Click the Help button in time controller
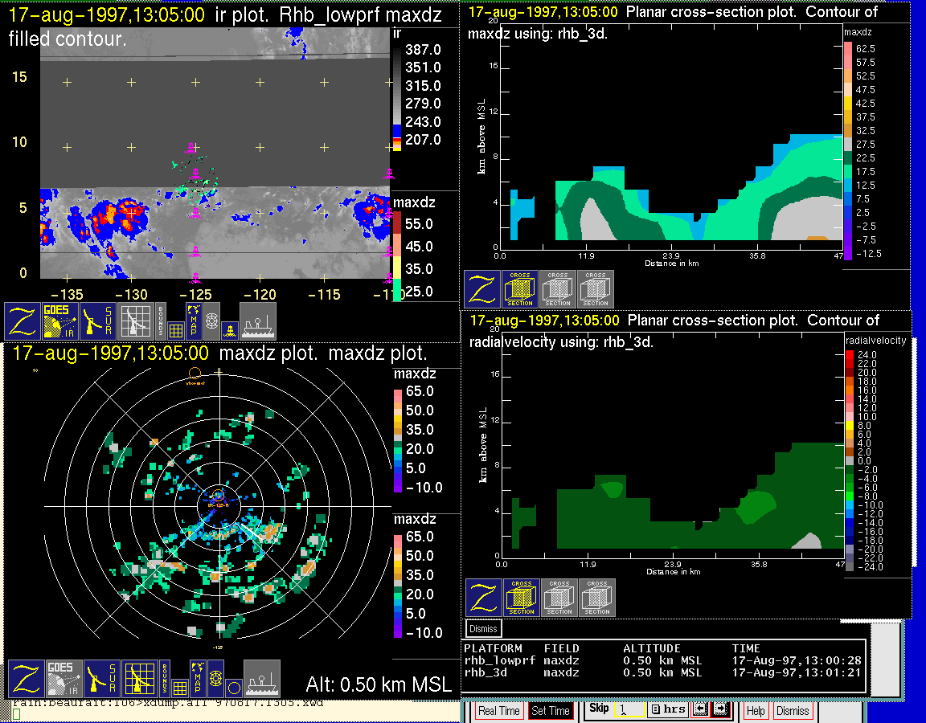 [x=756, y=711]
